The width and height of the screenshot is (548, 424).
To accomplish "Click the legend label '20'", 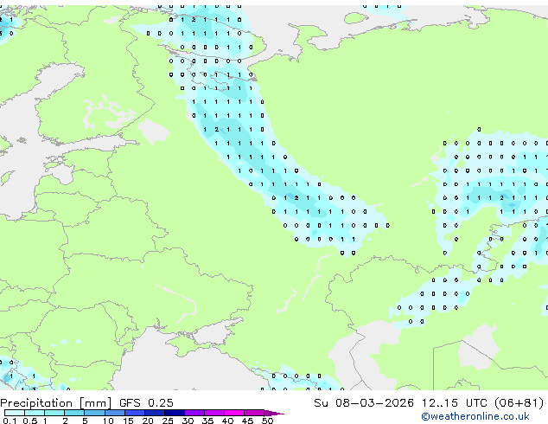I will pyautogui.click(x=148, y=421).
